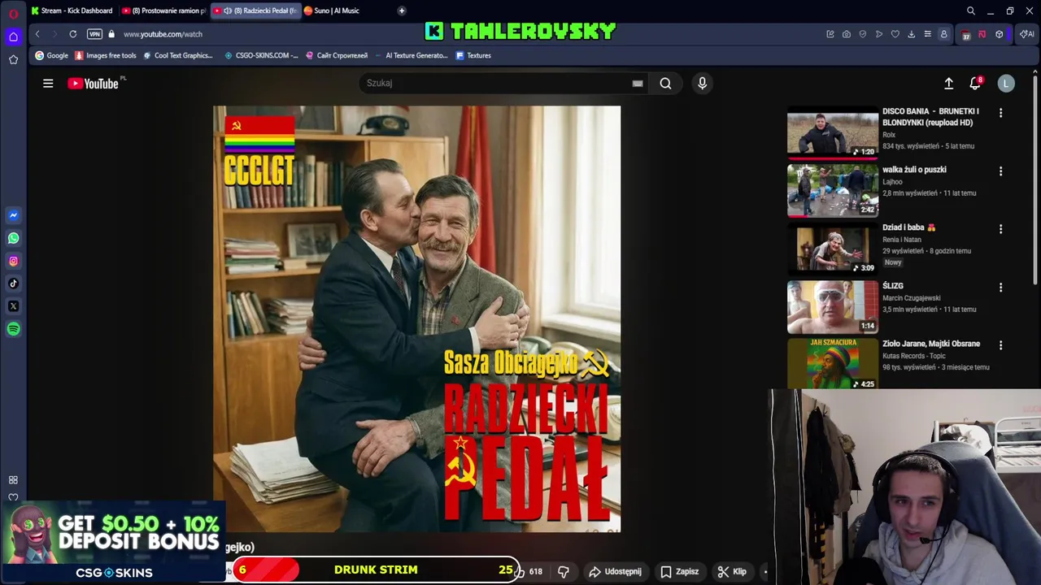Image resolution: width=1041 pixels, height=585 pixels.
Task: Open YouTube account avatar menu
Action: 1006,83
